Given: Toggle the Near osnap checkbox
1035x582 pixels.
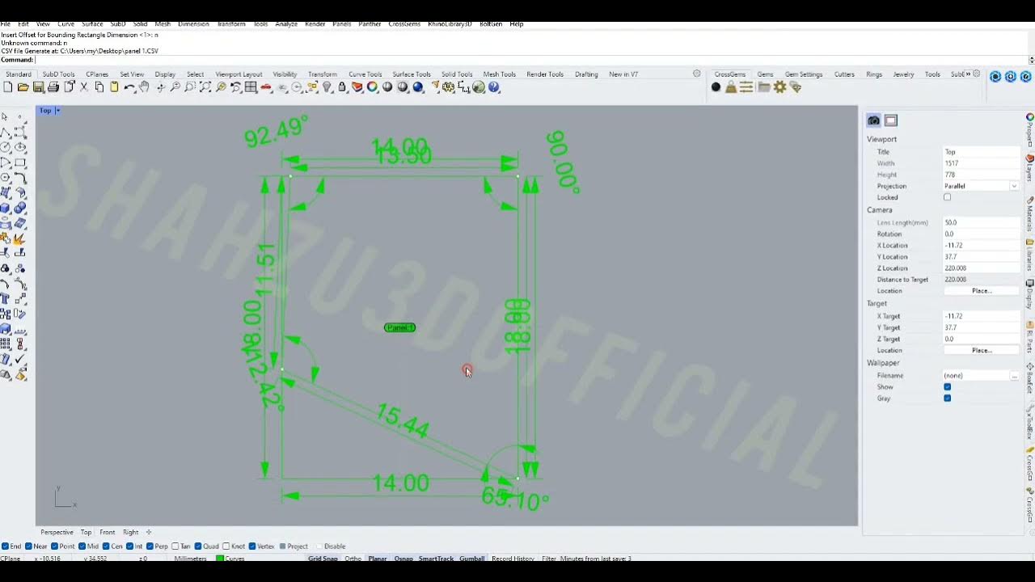Looking at the screenshot, I should 29,546.
